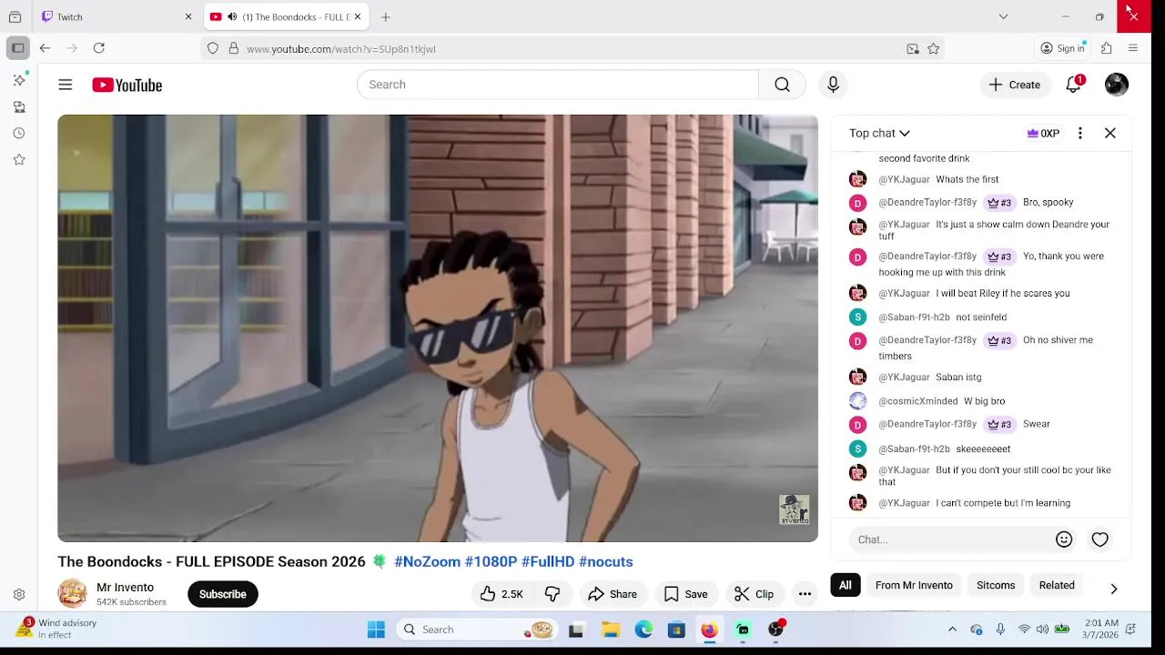The height and width of the screenshot is (655, 1165).
Task: Close the Twitch tab
Action: [188, 17]
